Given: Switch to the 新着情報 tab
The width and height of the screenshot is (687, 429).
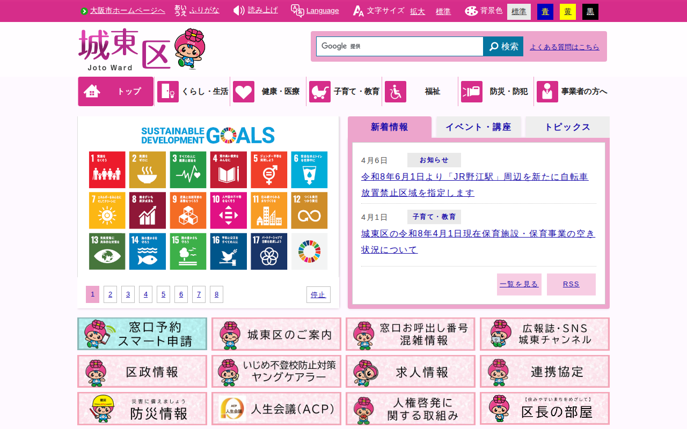Looking at the screenshot, I should [390, 127].
